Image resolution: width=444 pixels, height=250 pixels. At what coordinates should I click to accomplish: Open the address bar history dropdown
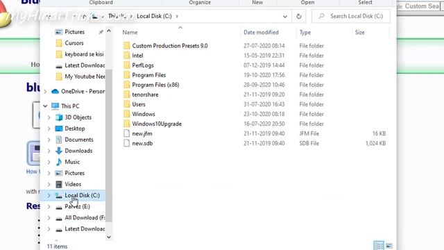click(x=285, y=17)
